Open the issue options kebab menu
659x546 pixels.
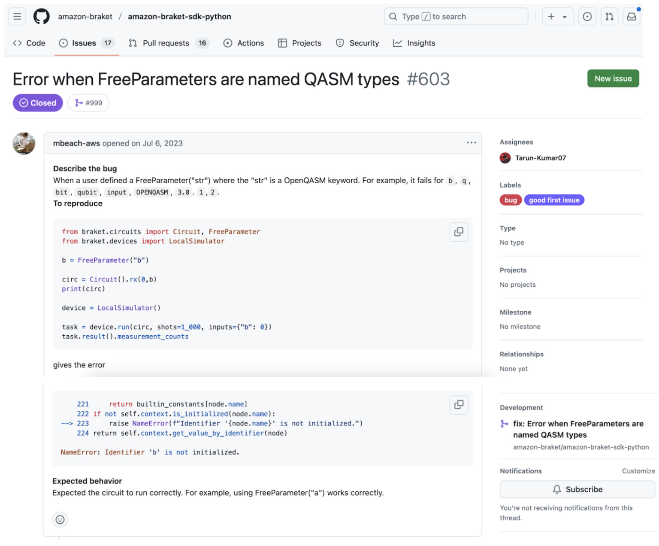471,143
